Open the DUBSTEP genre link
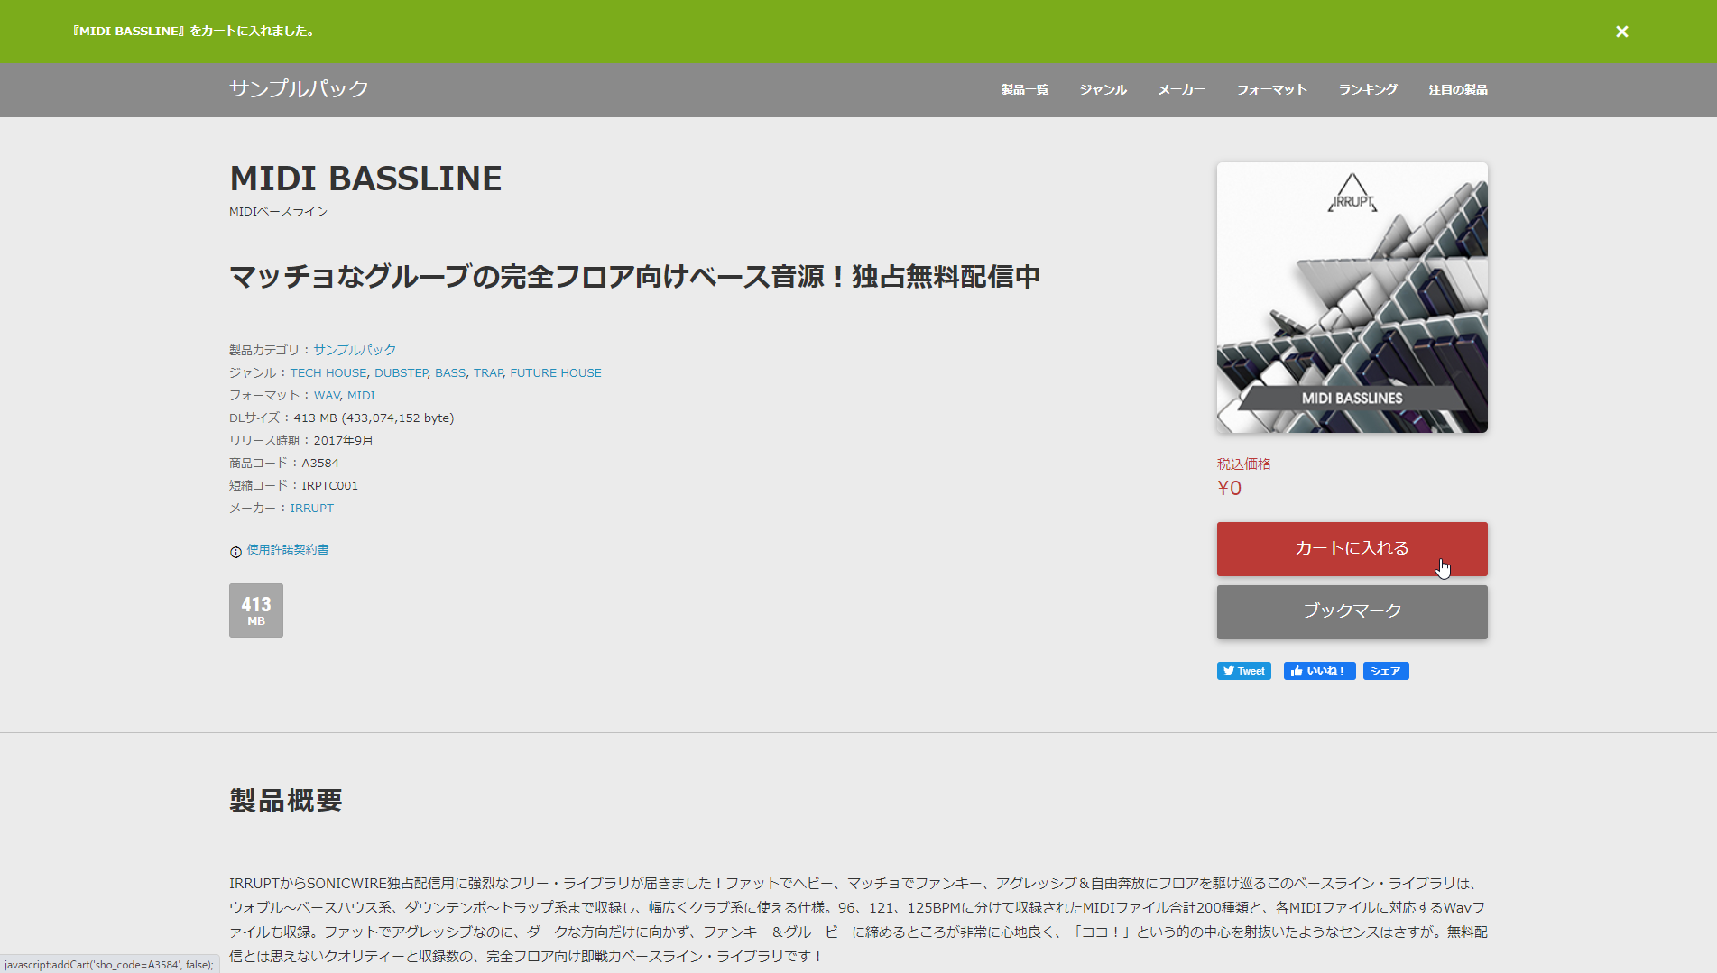The height and width of the screenshot is (973, 1717). 401,372
